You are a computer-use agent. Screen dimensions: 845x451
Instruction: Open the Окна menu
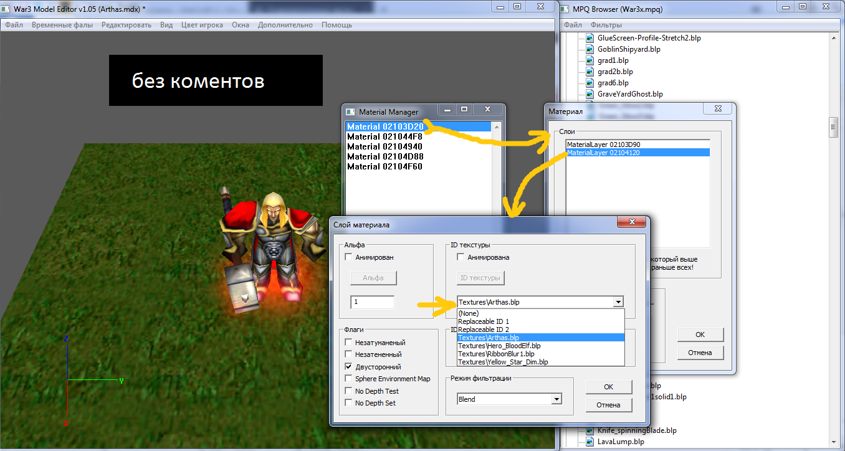241,25
